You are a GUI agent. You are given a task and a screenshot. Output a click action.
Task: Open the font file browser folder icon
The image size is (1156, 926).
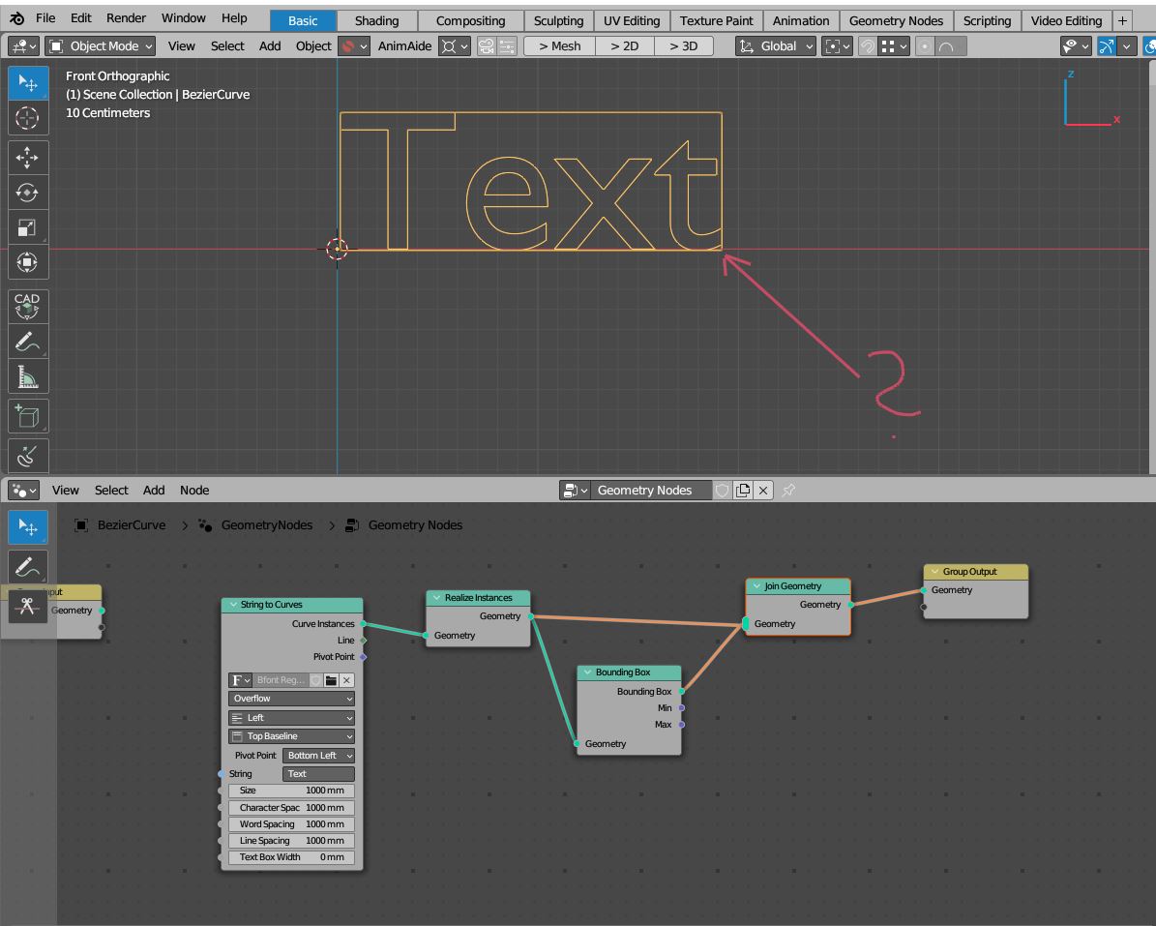click(x=331, y=680)
